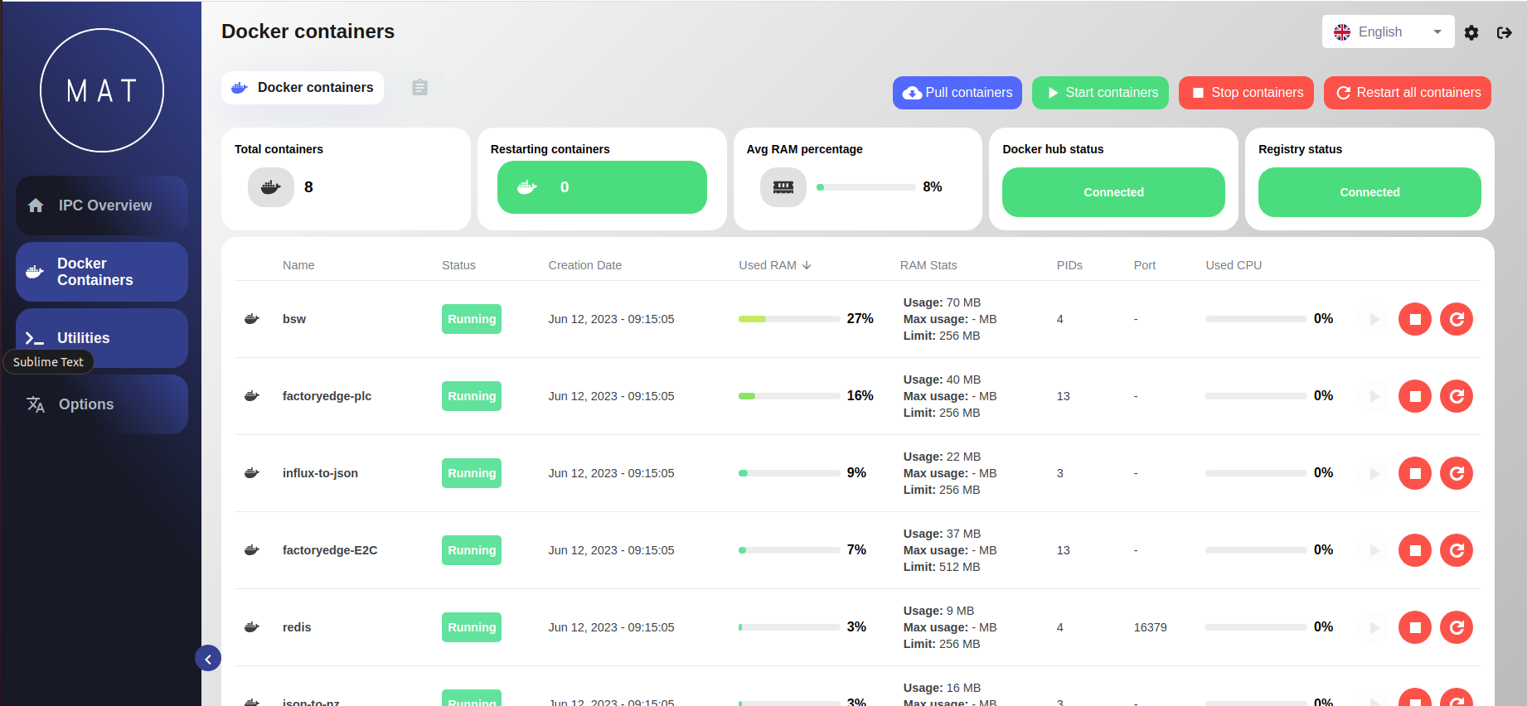Click the bsw Used RAM progress bar
The height and width of the screenshot is (706, 1527).
tap(789, 319)
